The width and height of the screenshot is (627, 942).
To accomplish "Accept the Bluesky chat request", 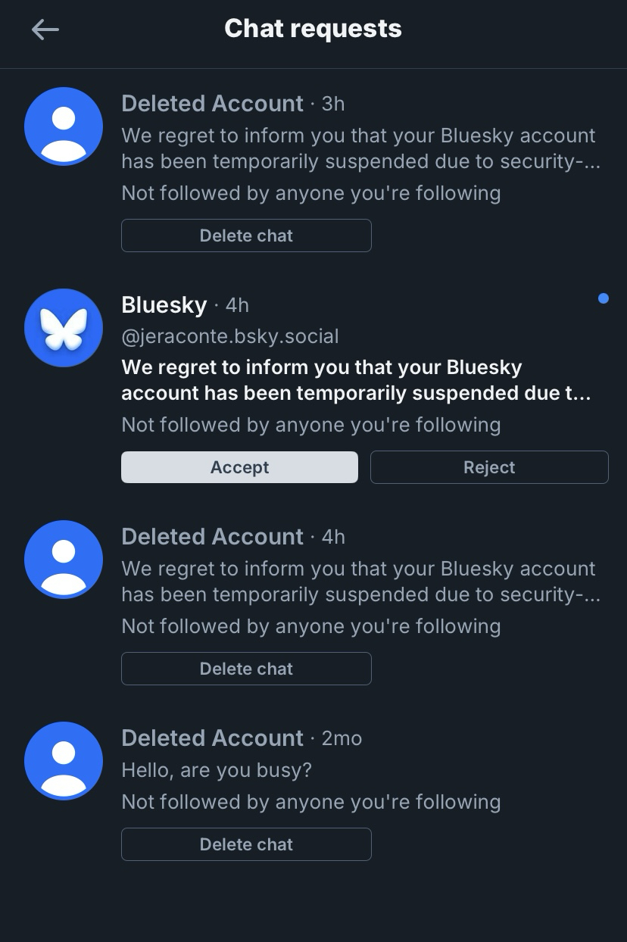I will pyautogui.click(x=239, y=467).
